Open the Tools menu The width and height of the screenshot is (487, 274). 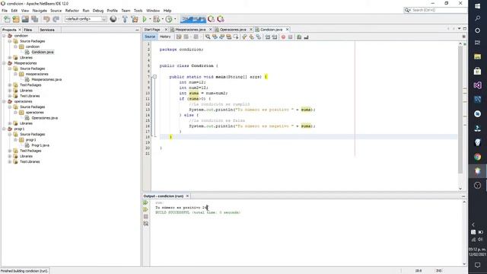pyautogui.click(x=138, y=11)
